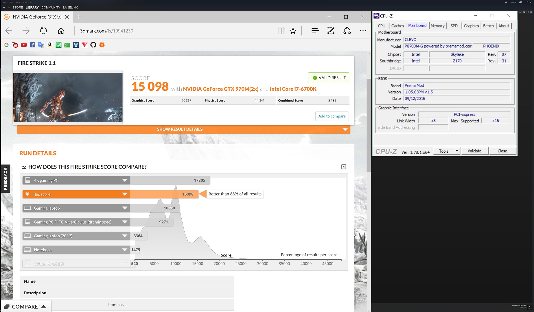The width and height of the screenshot is (534, 312).
Task: Switch to CPU tab in CPU-Z
Action: click(382, 26)
